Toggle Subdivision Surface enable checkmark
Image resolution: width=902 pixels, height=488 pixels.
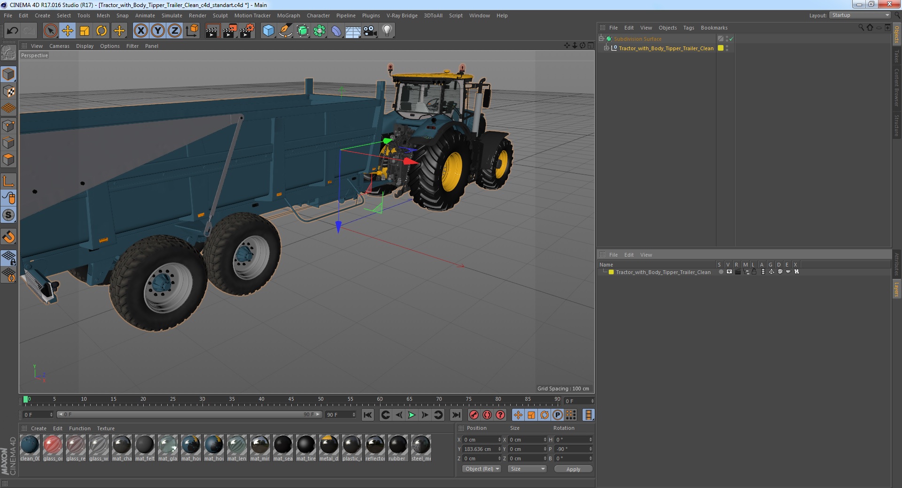(x=731, y=39)
